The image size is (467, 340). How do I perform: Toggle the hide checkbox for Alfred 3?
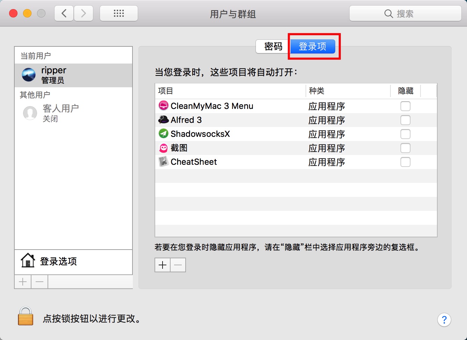click(x=405, y=120)
